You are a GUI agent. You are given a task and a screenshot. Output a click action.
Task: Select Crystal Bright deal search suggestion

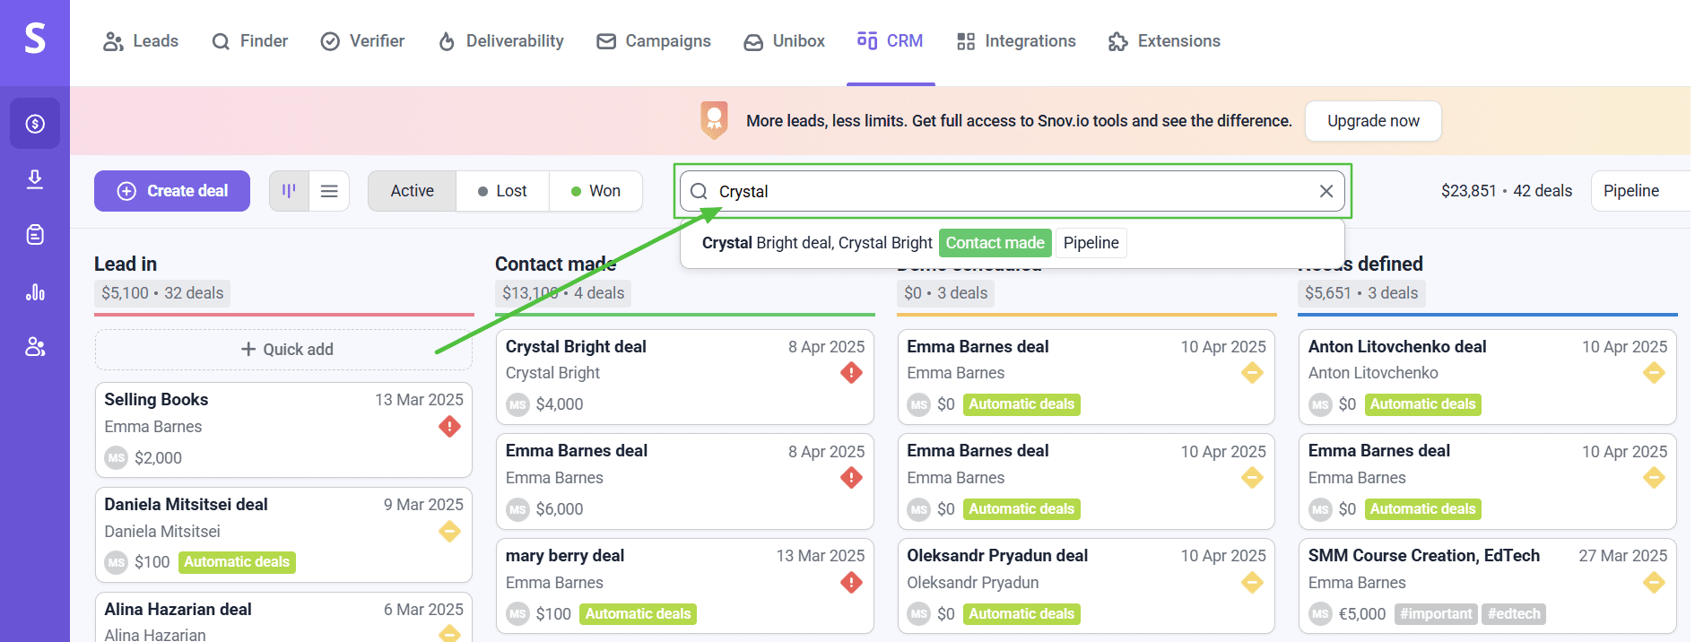pyautogui.click(x=817, y=243)
